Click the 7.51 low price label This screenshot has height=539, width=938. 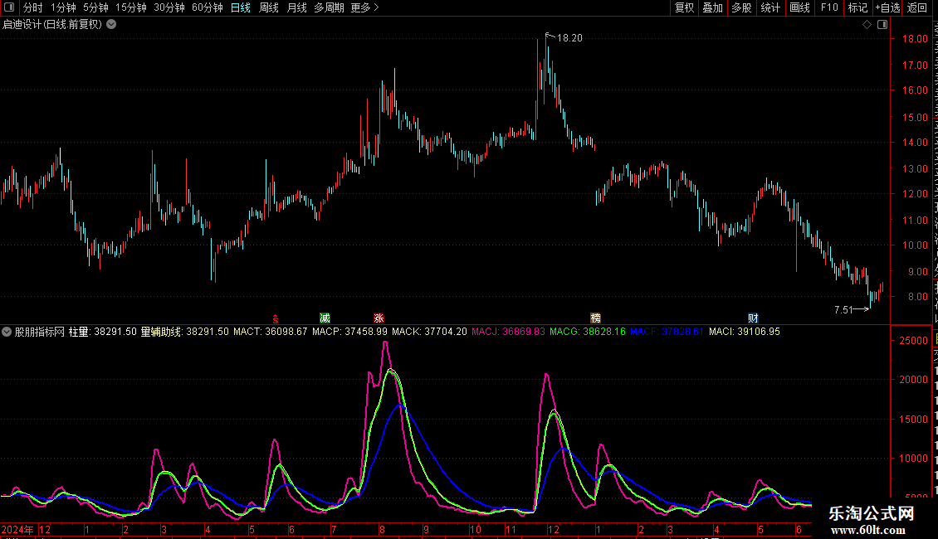coord(843,310)
